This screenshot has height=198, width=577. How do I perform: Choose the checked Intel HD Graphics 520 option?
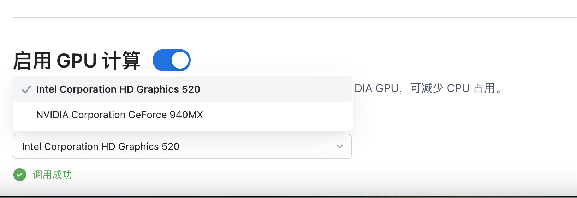[118, 89]
